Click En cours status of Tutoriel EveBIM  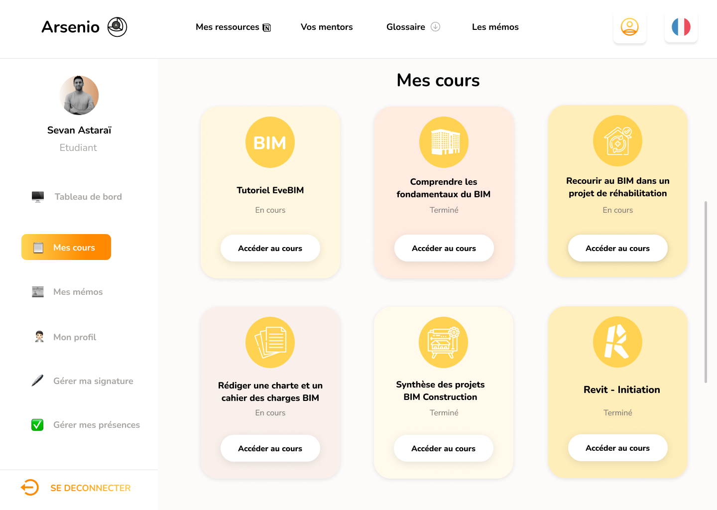[x=270, y=210]
